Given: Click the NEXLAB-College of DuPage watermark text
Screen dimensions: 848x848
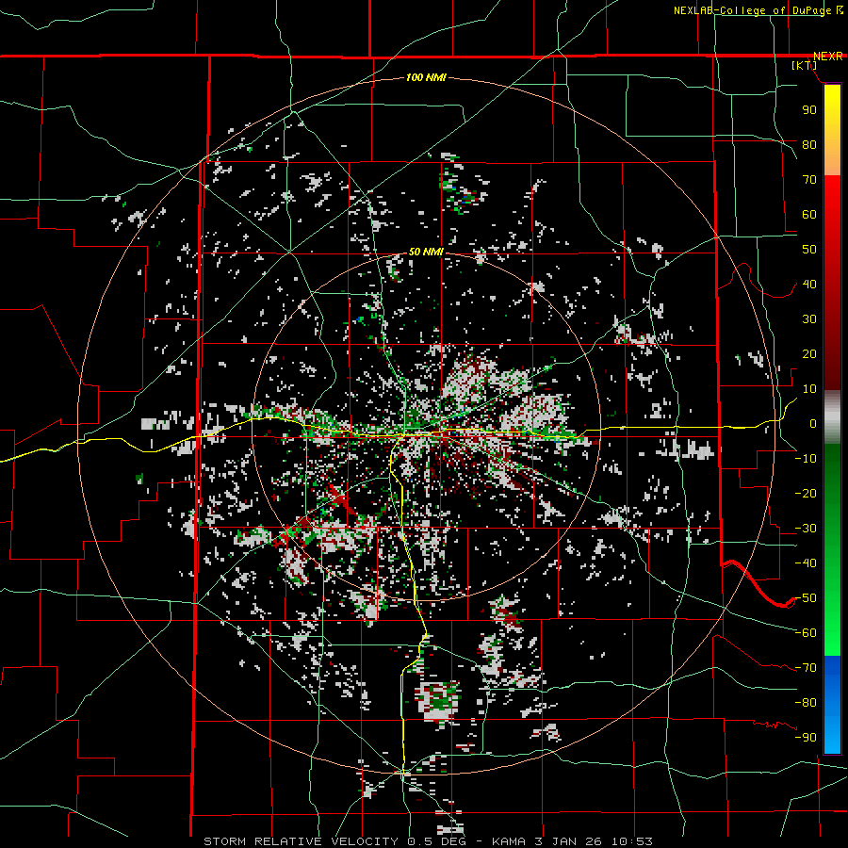Looking at the screenshot, I should tap(759, 10).
